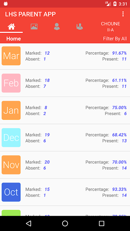The image size is (130, 231).
Task: Open the Filter By All dropdown
Action: (x=115, y=39)
